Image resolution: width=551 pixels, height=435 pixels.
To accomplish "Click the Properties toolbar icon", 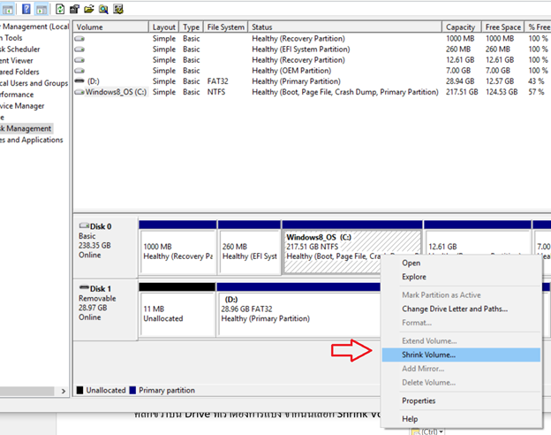I will pyautogui.click(x=74, y=9).
